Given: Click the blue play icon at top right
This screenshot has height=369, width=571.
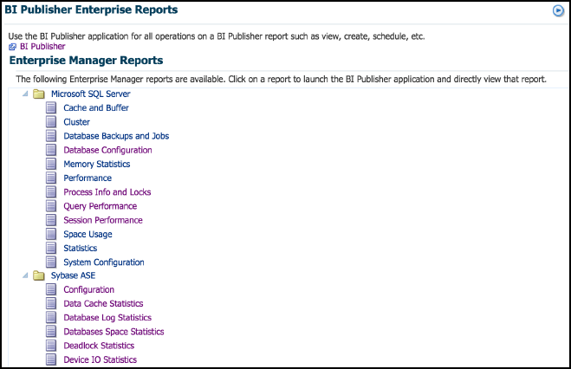Looking at the screenshot, I should 558,11.
